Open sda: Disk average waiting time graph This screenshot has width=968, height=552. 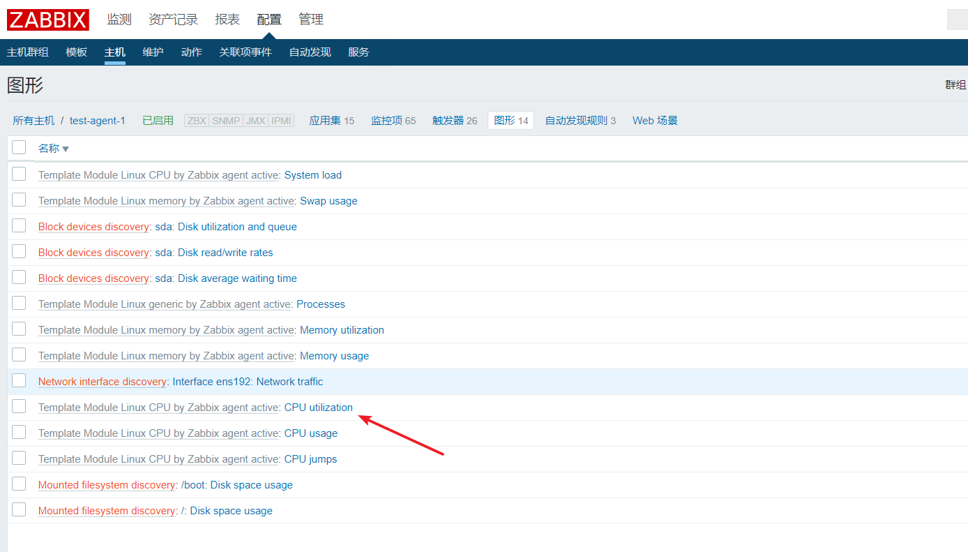pyautogui.click(x=226, y=278)
